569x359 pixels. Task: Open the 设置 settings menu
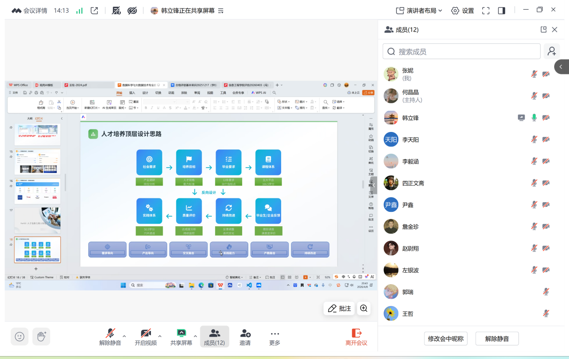tap(462, 11)
